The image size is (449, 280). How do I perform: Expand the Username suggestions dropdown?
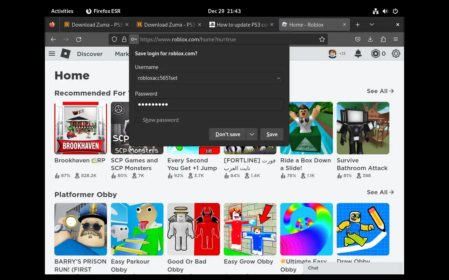click(x=279, y=78)
